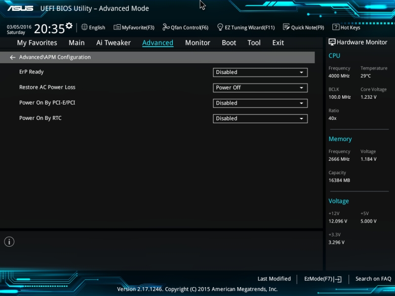Switch to the Main tab
The width and height of the screenshot is (395, 296).
coord(77,43)
